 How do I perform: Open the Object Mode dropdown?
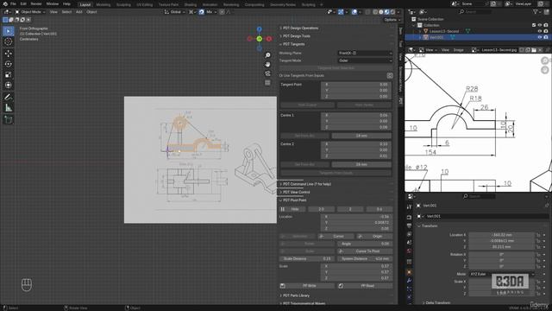(30, 11)
